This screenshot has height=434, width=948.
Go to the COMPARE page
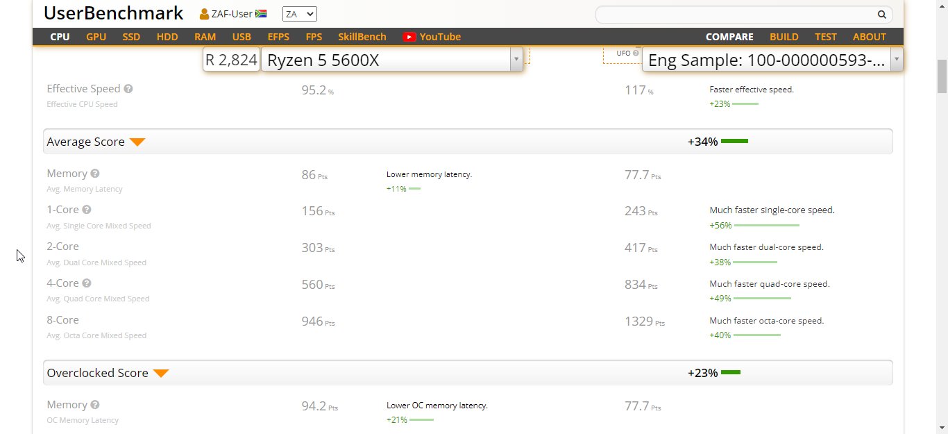729,37
